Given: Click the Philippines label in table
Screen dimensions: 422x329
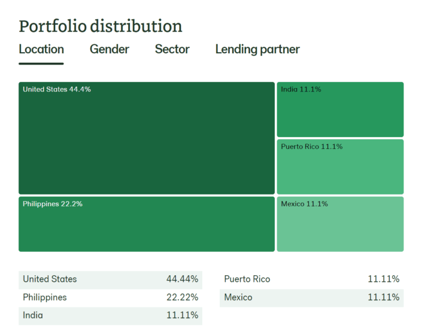Looking at the screenshot, I should [x=45, y=297].
